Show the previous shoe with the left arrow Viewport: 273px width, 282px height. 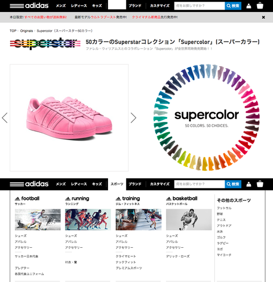(x=5, y=118)
